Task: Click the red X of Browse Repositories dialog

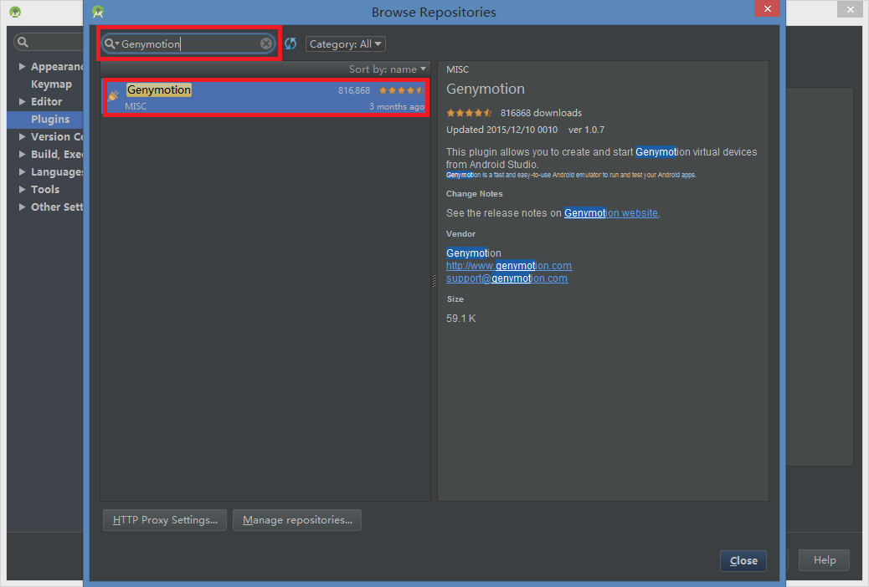Action: [767, 9]
